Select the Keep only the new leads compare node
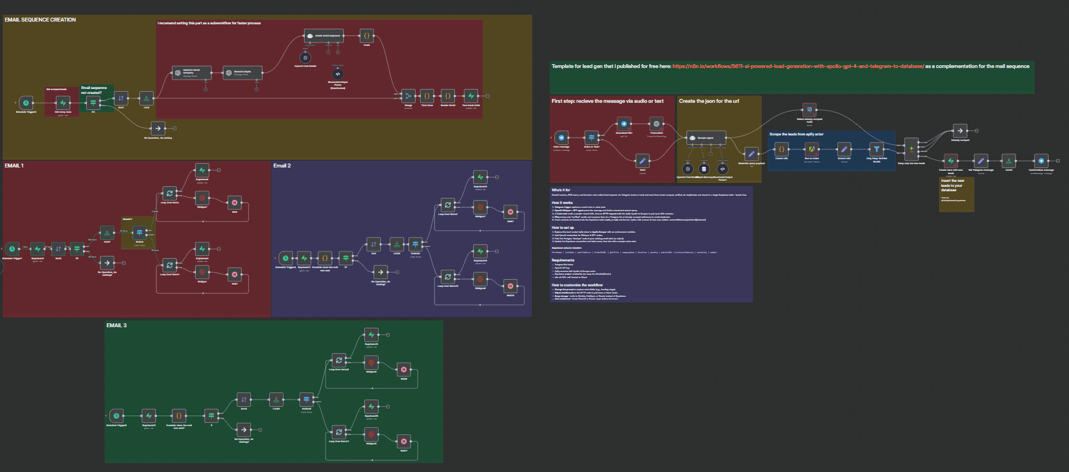1069x472 pixels. [x=911, y=148]
